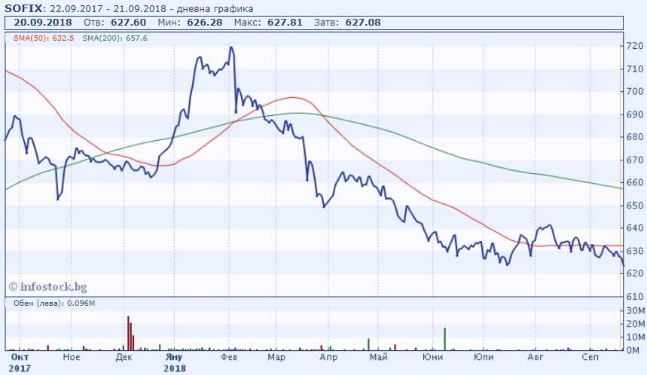The height and width of the screenshot is (375, 647).
Task: Click the Апр month label
Action: pyautogui.click(x=328, y=357)
